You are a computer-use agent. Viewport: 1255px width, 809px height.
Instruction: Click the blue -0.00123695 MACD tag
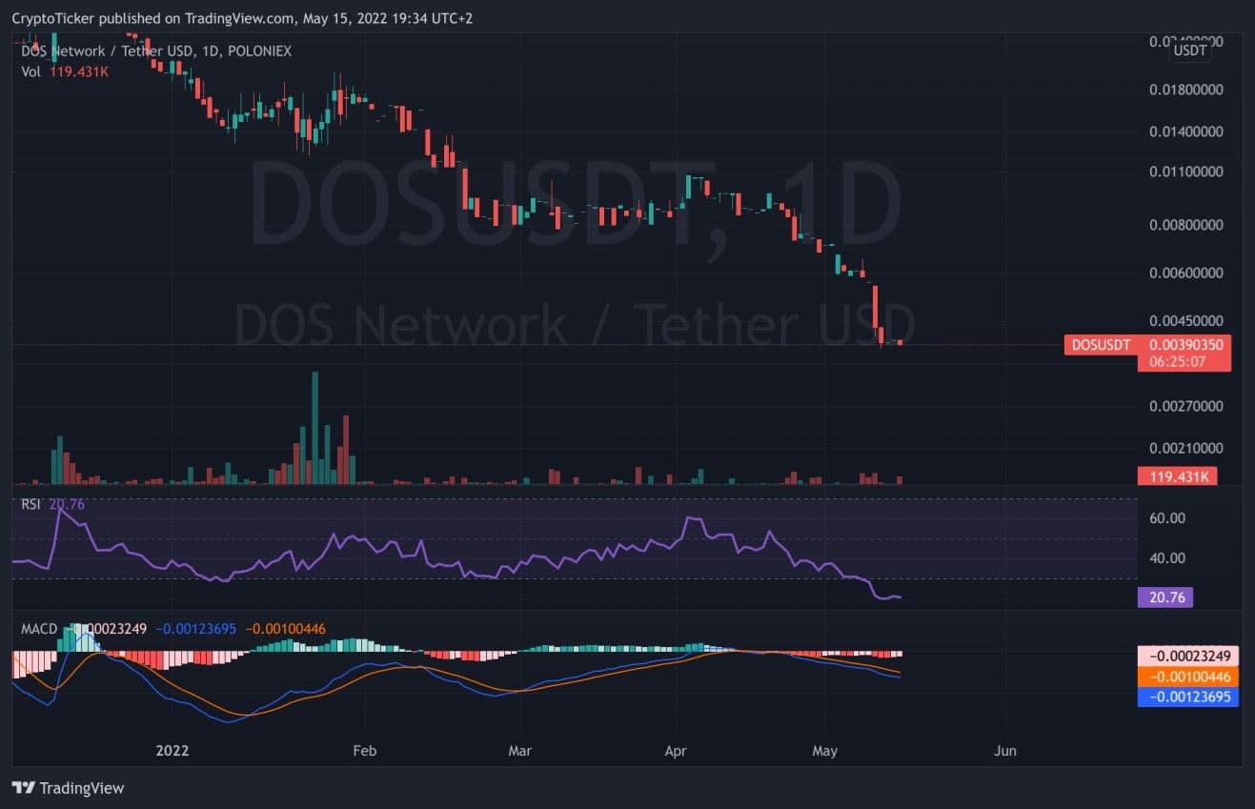pyautogui.click(x=1188, y=697)
